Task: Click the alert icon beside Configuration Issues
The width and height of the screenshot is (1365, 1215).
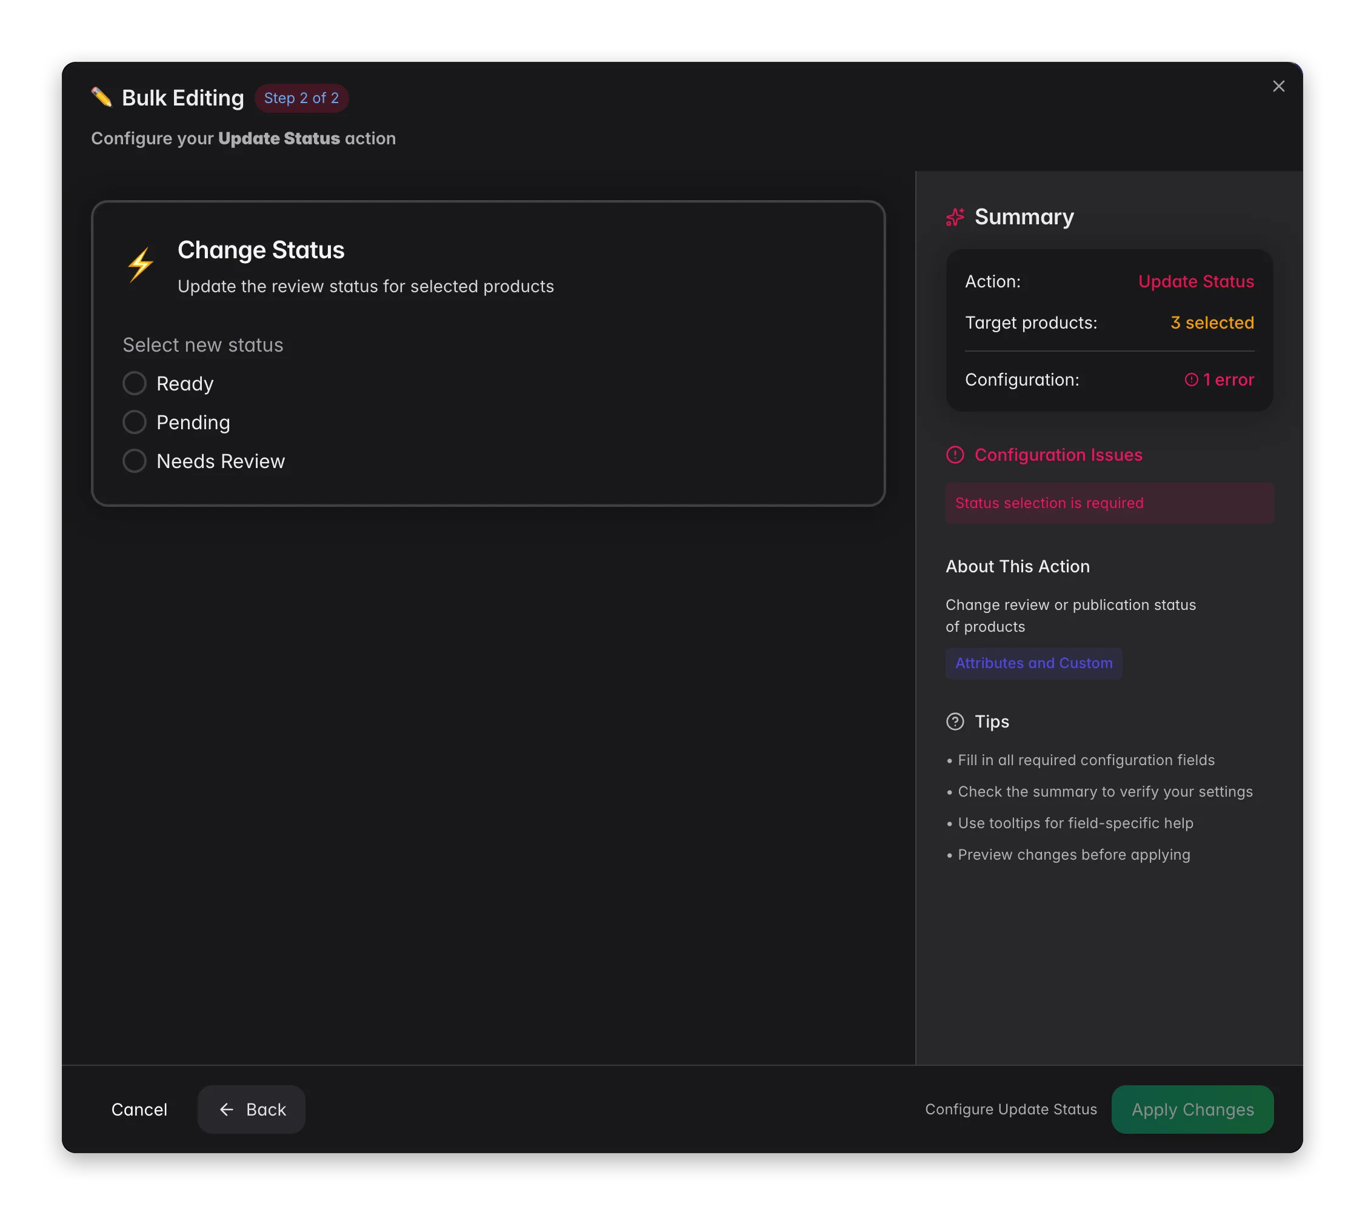Action: [x=955, y=455]
